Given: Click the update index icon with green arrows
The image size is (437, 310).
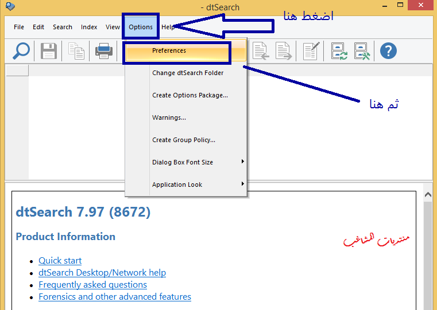Looking at the screenshot, I should (339, 51).
